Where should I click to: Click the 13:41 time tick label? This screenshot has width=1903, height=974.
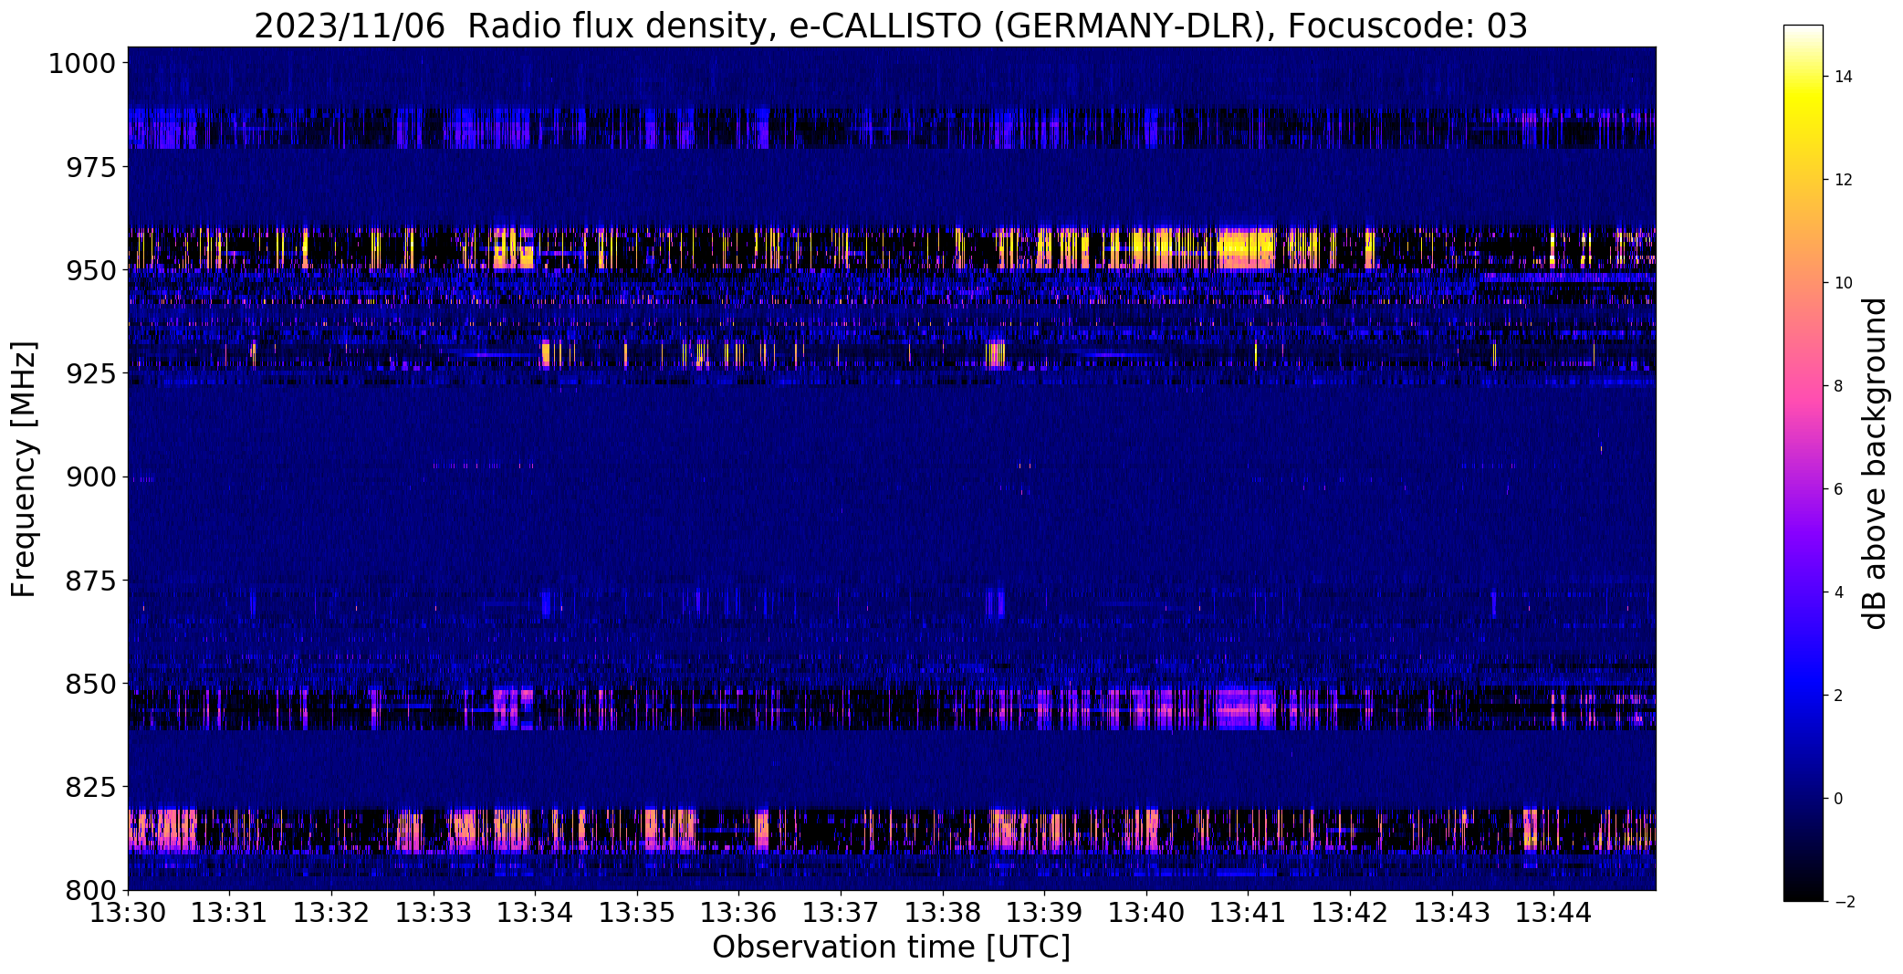click(x=1249, y=913)
